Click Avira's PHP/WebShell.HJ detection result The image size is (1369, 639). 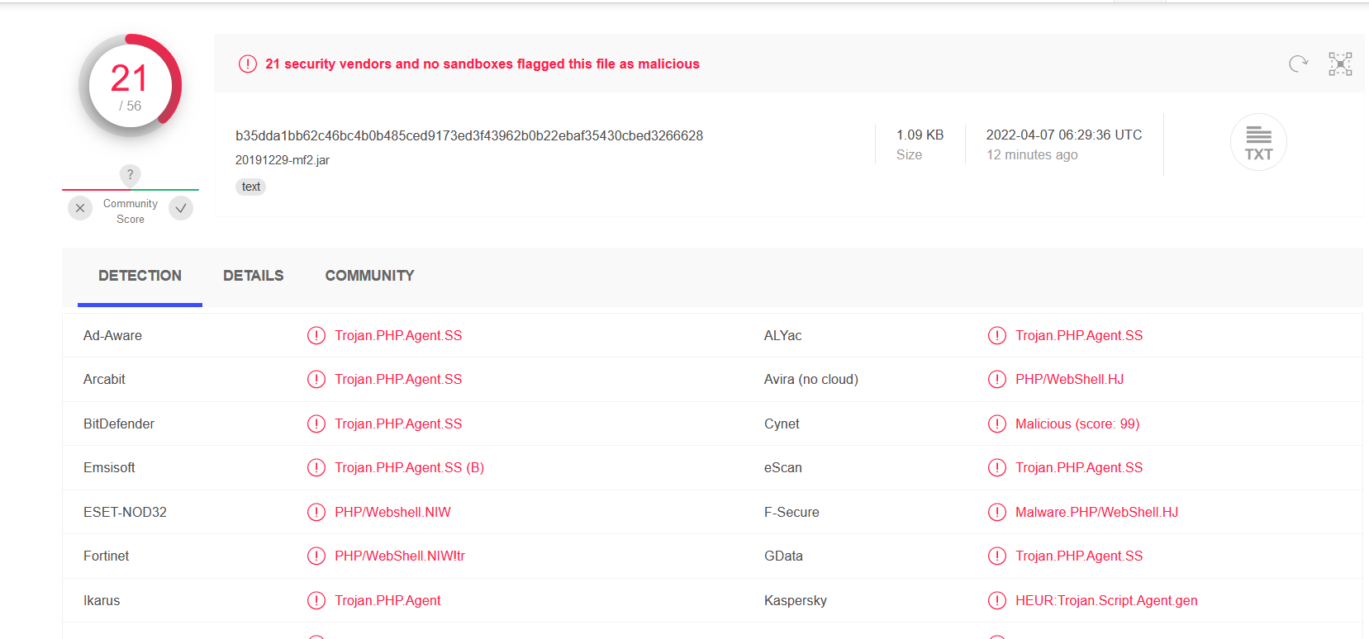click(1069, 379)
